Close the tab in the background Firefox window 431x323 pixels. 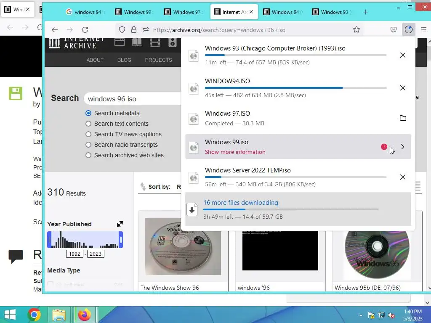(x=27, y=9)
